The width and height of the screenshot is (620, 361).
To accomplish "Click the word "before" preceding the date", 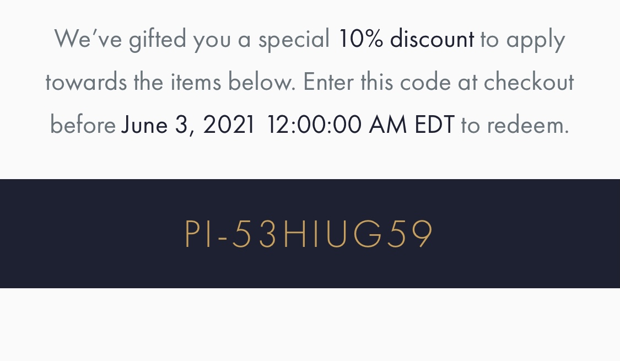I will pyautogui.click(x=83, y=125).
